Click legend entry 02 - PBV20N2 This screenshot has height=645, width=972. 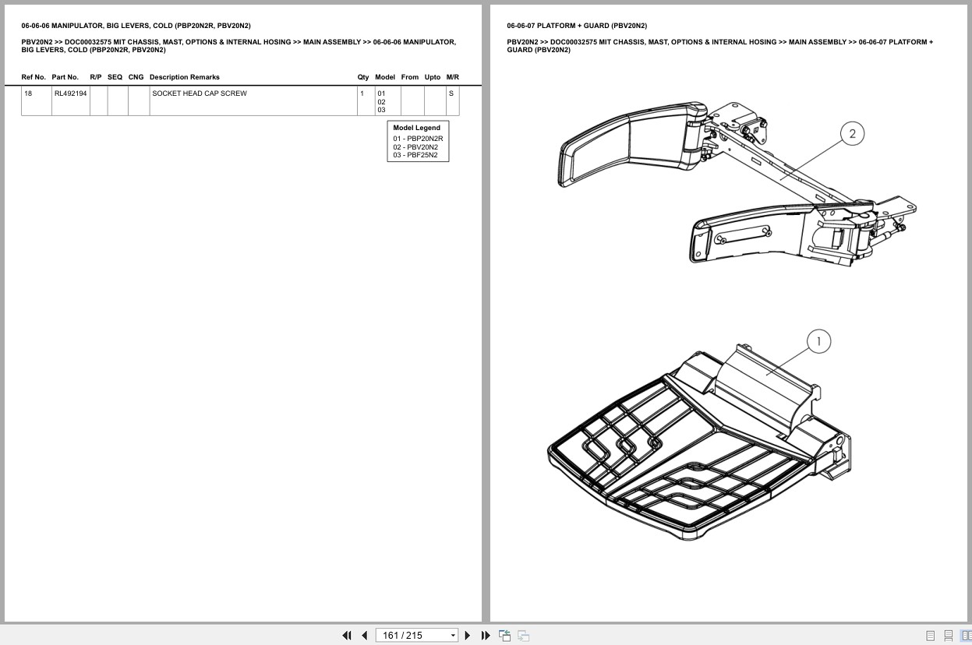pyautogui.click(x=415, y=147)
